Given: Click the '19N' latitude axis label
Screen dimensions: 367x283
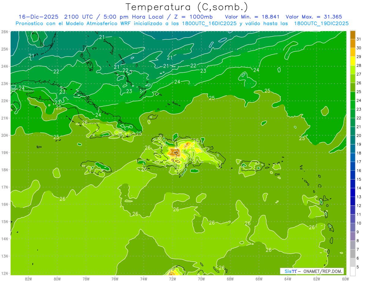Looking at the screenshot, I should 5,152.
